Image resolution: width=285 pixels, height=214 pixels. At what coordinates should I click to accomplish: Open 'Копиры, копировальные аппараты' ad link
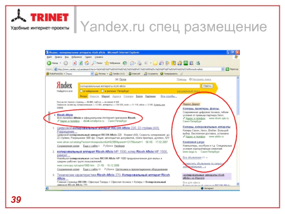(207, 127)
